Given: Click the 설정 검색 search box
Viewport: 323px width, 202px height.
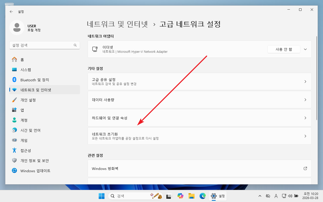Looking at the screenshot, I should (x=42, y=45).
